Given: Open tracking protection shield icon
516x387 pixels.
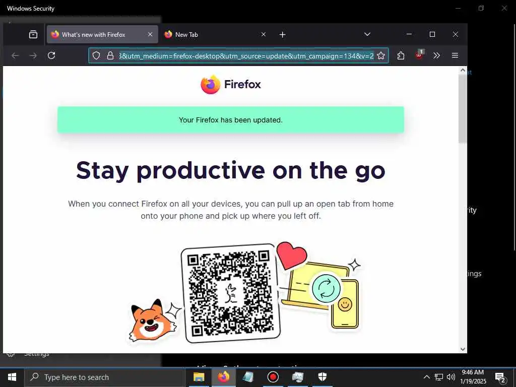Looking at the screenshot, I should click(96, 55).
